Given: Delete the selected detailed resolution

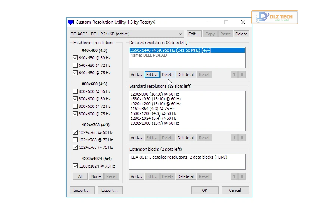Looking at the screenshot, I should point(167,75).
